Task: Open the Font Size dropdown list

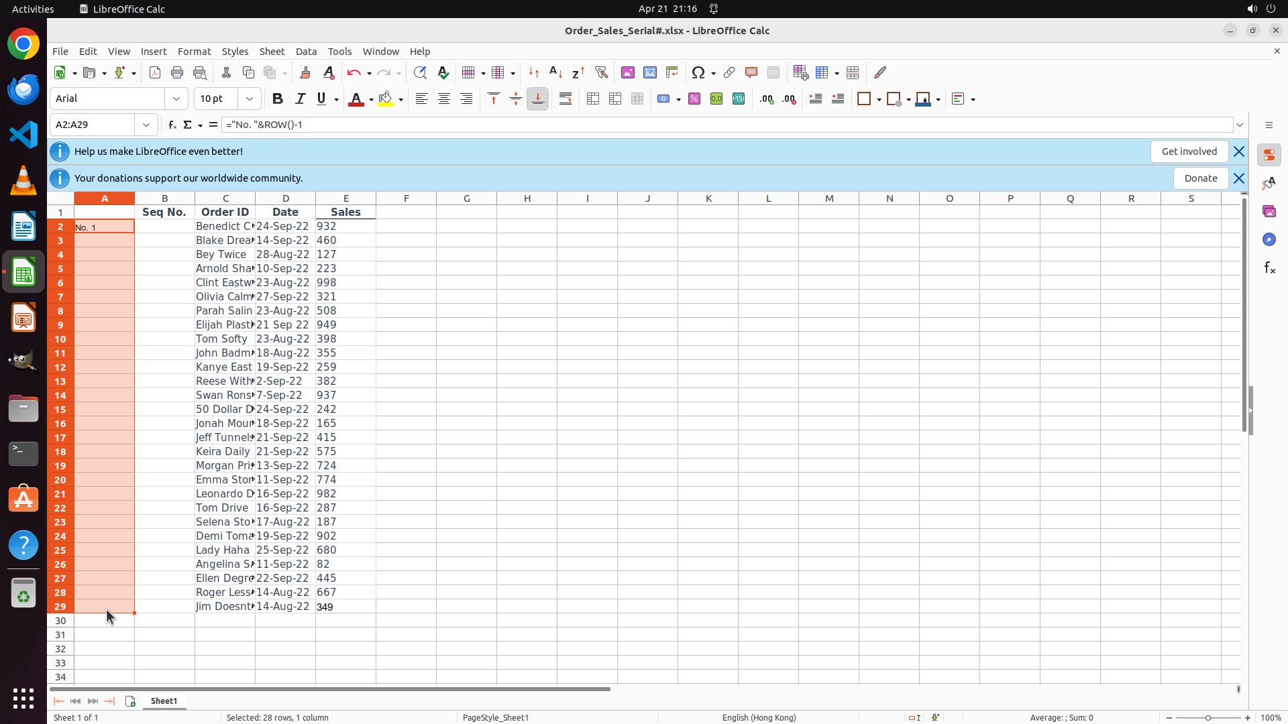Action: (x=250, y=99)
